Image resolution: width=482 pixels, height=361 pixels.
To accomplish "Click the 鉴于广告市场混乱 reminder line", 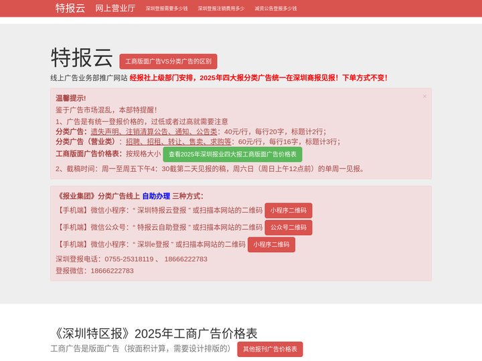I will pyautogui.click(x=106, y=110).
